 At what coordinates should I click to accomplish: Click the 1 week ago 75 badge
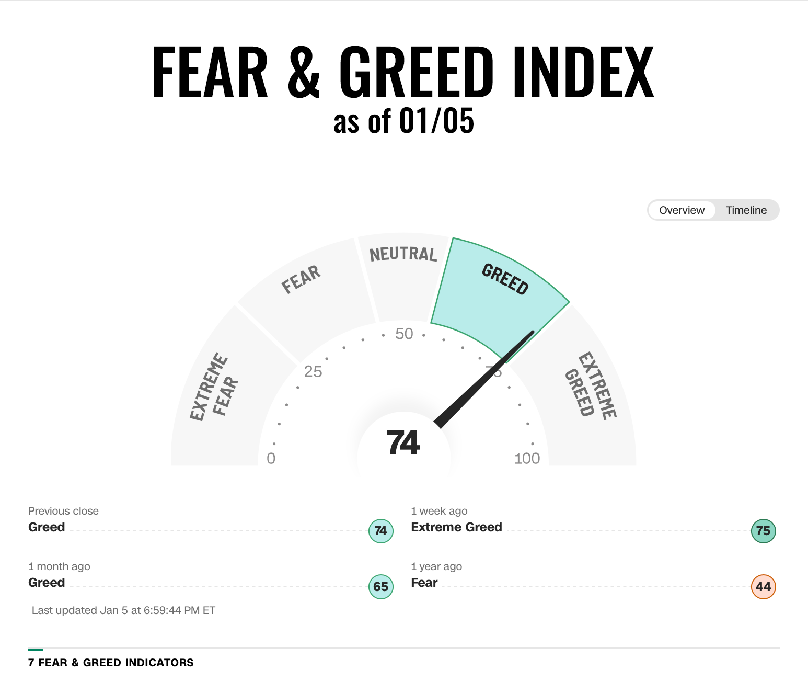[x=764, y=531]
